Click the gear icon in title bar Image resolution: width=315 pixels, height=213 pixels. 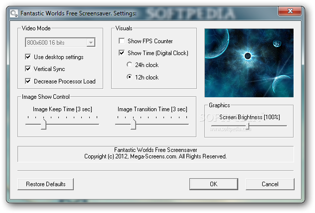coord(14,13)
